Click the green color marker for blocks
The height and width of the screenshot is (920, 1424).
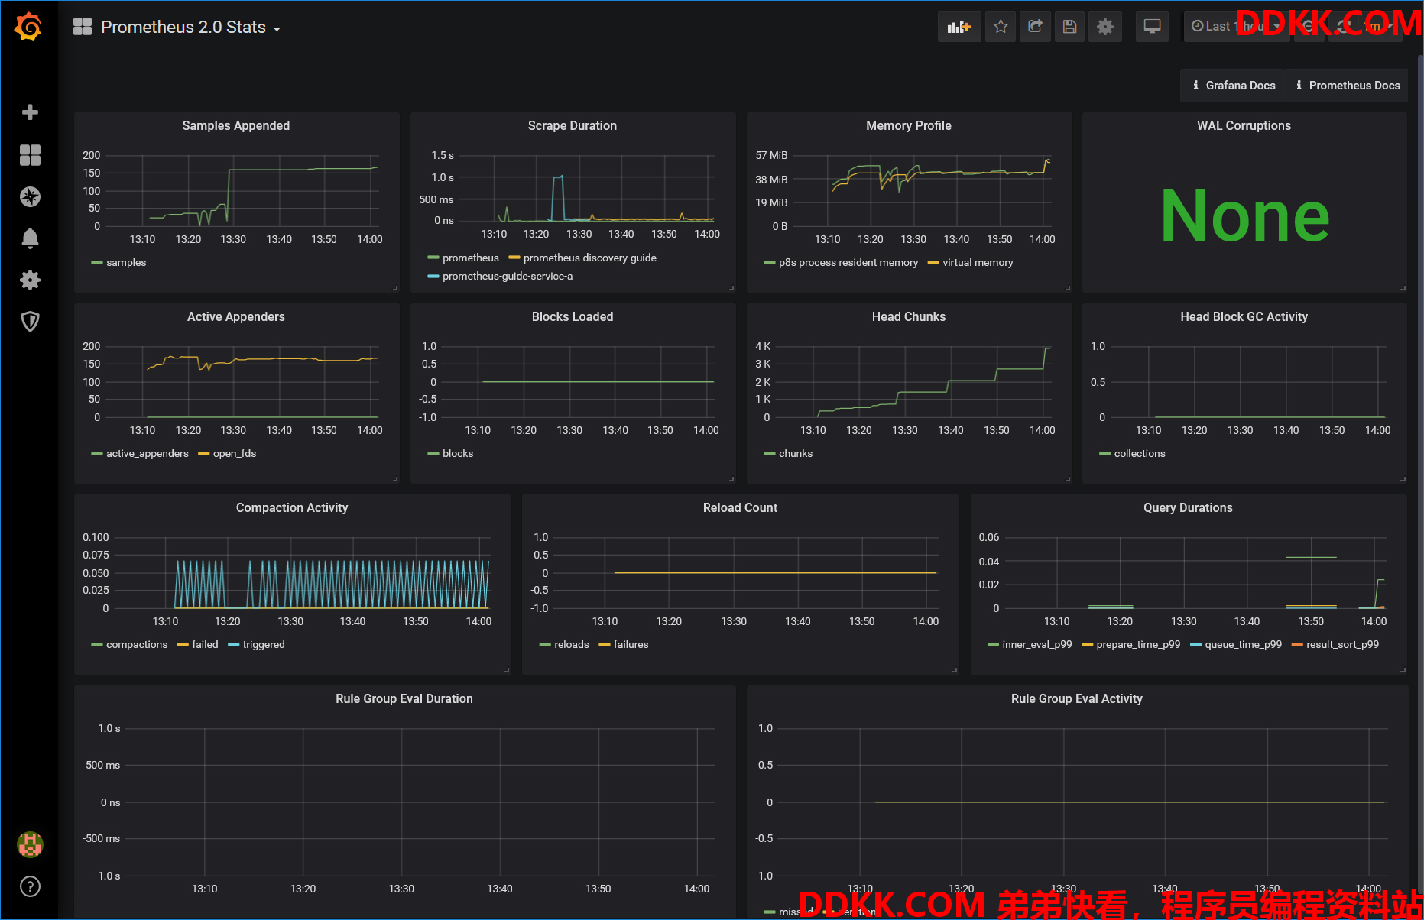coord(433,454)
